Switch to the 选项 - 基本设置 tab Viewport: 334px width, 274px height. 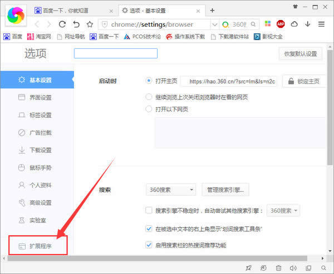(x=161, y=11)
